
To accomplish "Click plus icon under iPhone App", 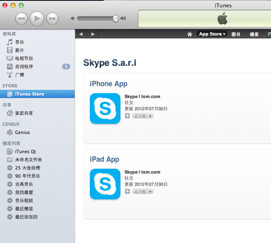I will [x=127, y=116].
